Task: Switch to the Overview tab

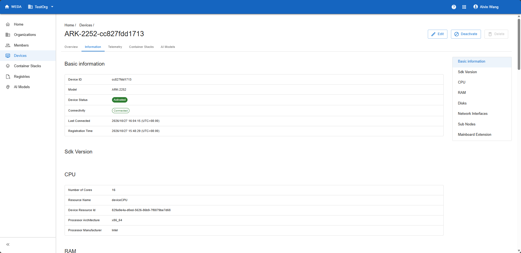Action: coord(71,47)
